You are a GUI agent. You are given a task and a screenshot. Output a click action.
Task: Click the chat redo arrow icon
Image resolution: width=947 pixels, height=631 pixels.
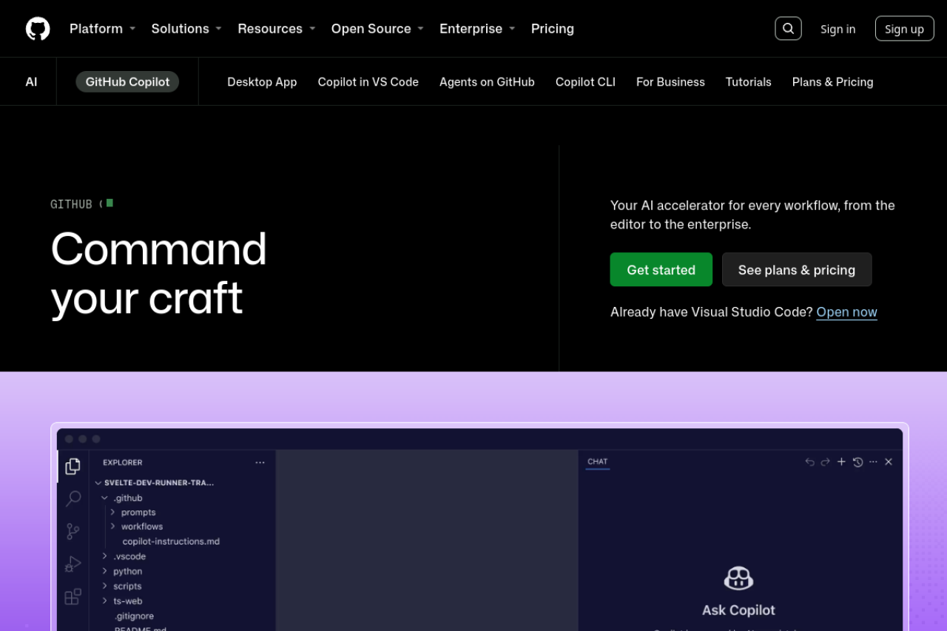[825, 462]
